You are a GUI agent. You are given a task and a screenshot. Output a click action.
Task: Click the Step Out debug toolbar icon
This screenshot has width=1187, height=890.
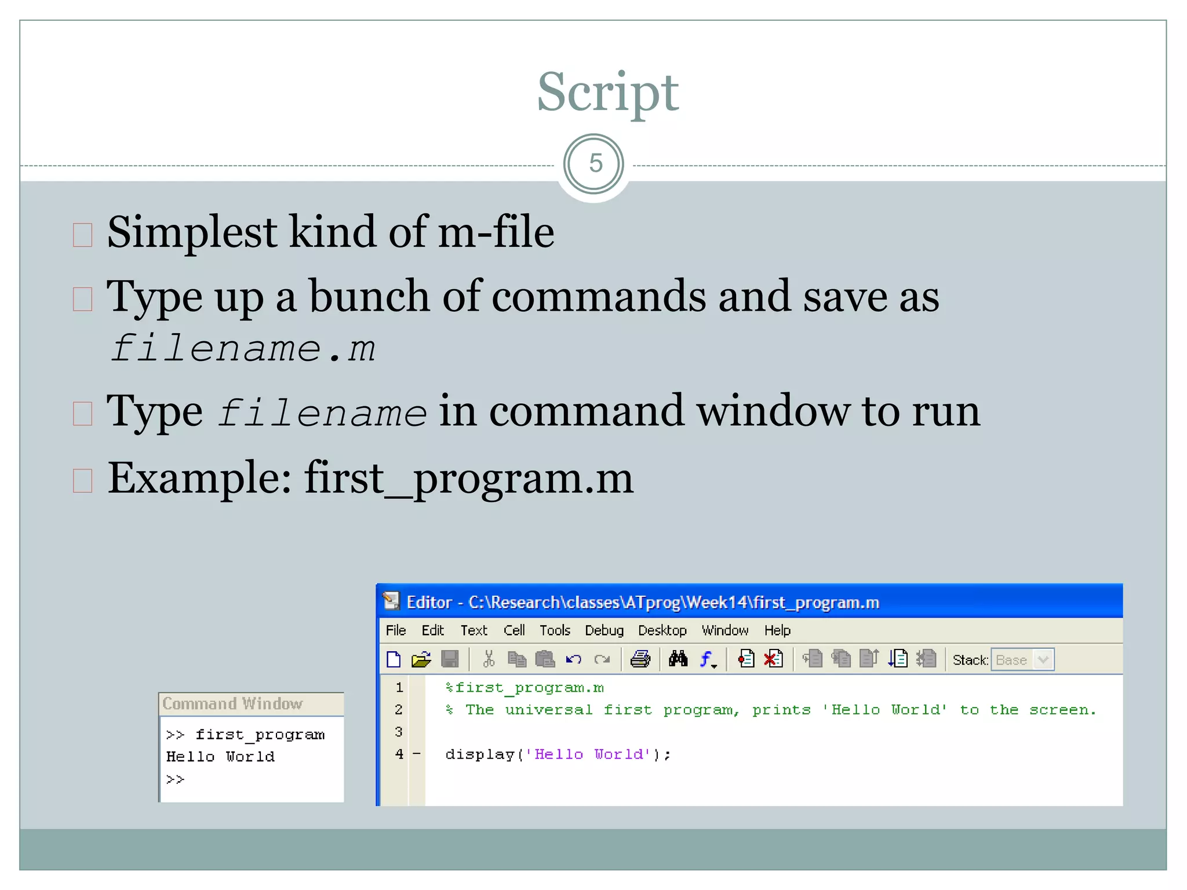[869, 659]
